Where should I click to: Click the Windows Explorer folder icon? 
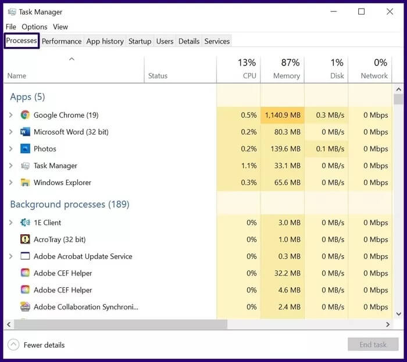coord(25,183)
